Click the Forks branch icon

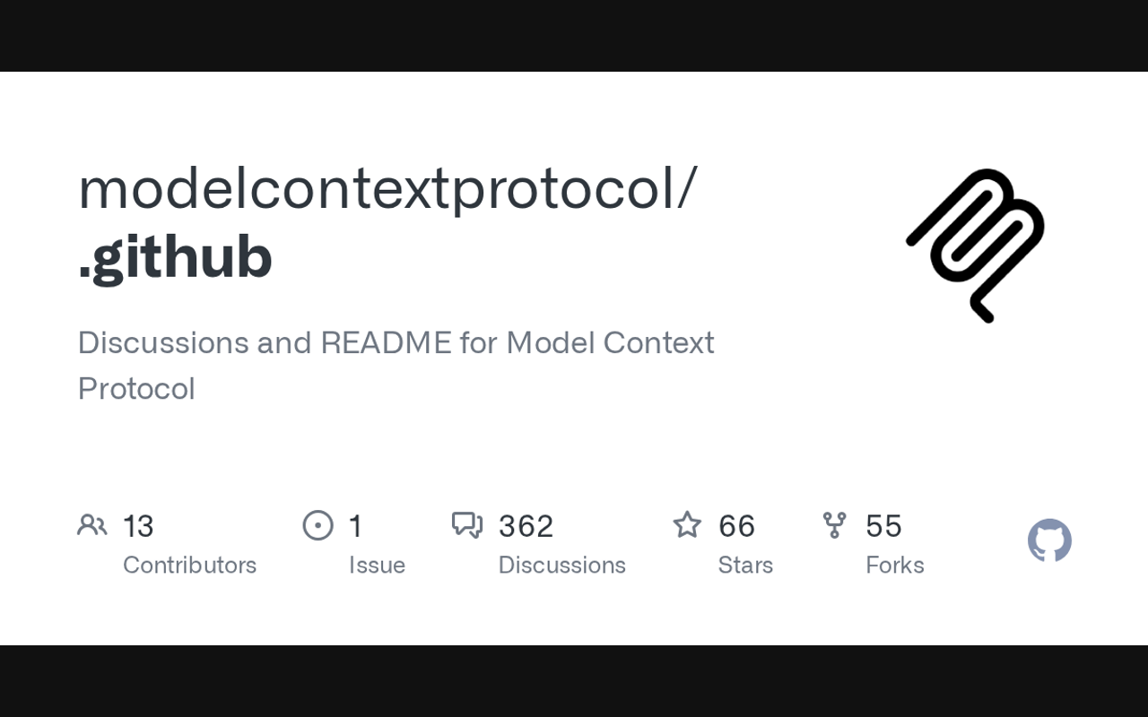(x=834, y=525)
